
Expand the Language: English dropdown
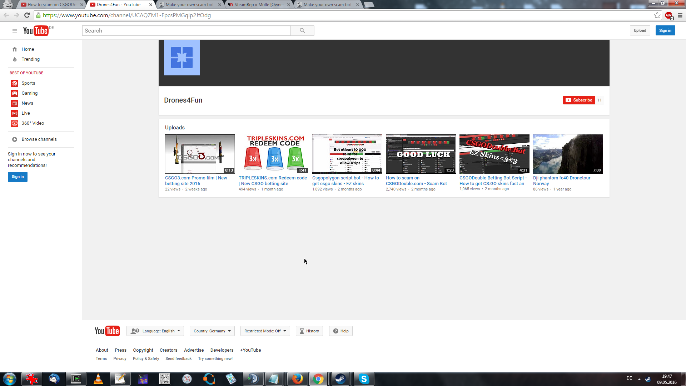coord(155,331)
